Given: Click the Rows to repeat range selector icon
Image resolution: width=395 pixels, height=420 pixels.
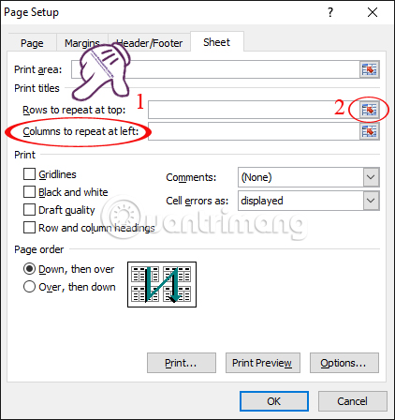Looking at the screenshot, I should point(370,110).
